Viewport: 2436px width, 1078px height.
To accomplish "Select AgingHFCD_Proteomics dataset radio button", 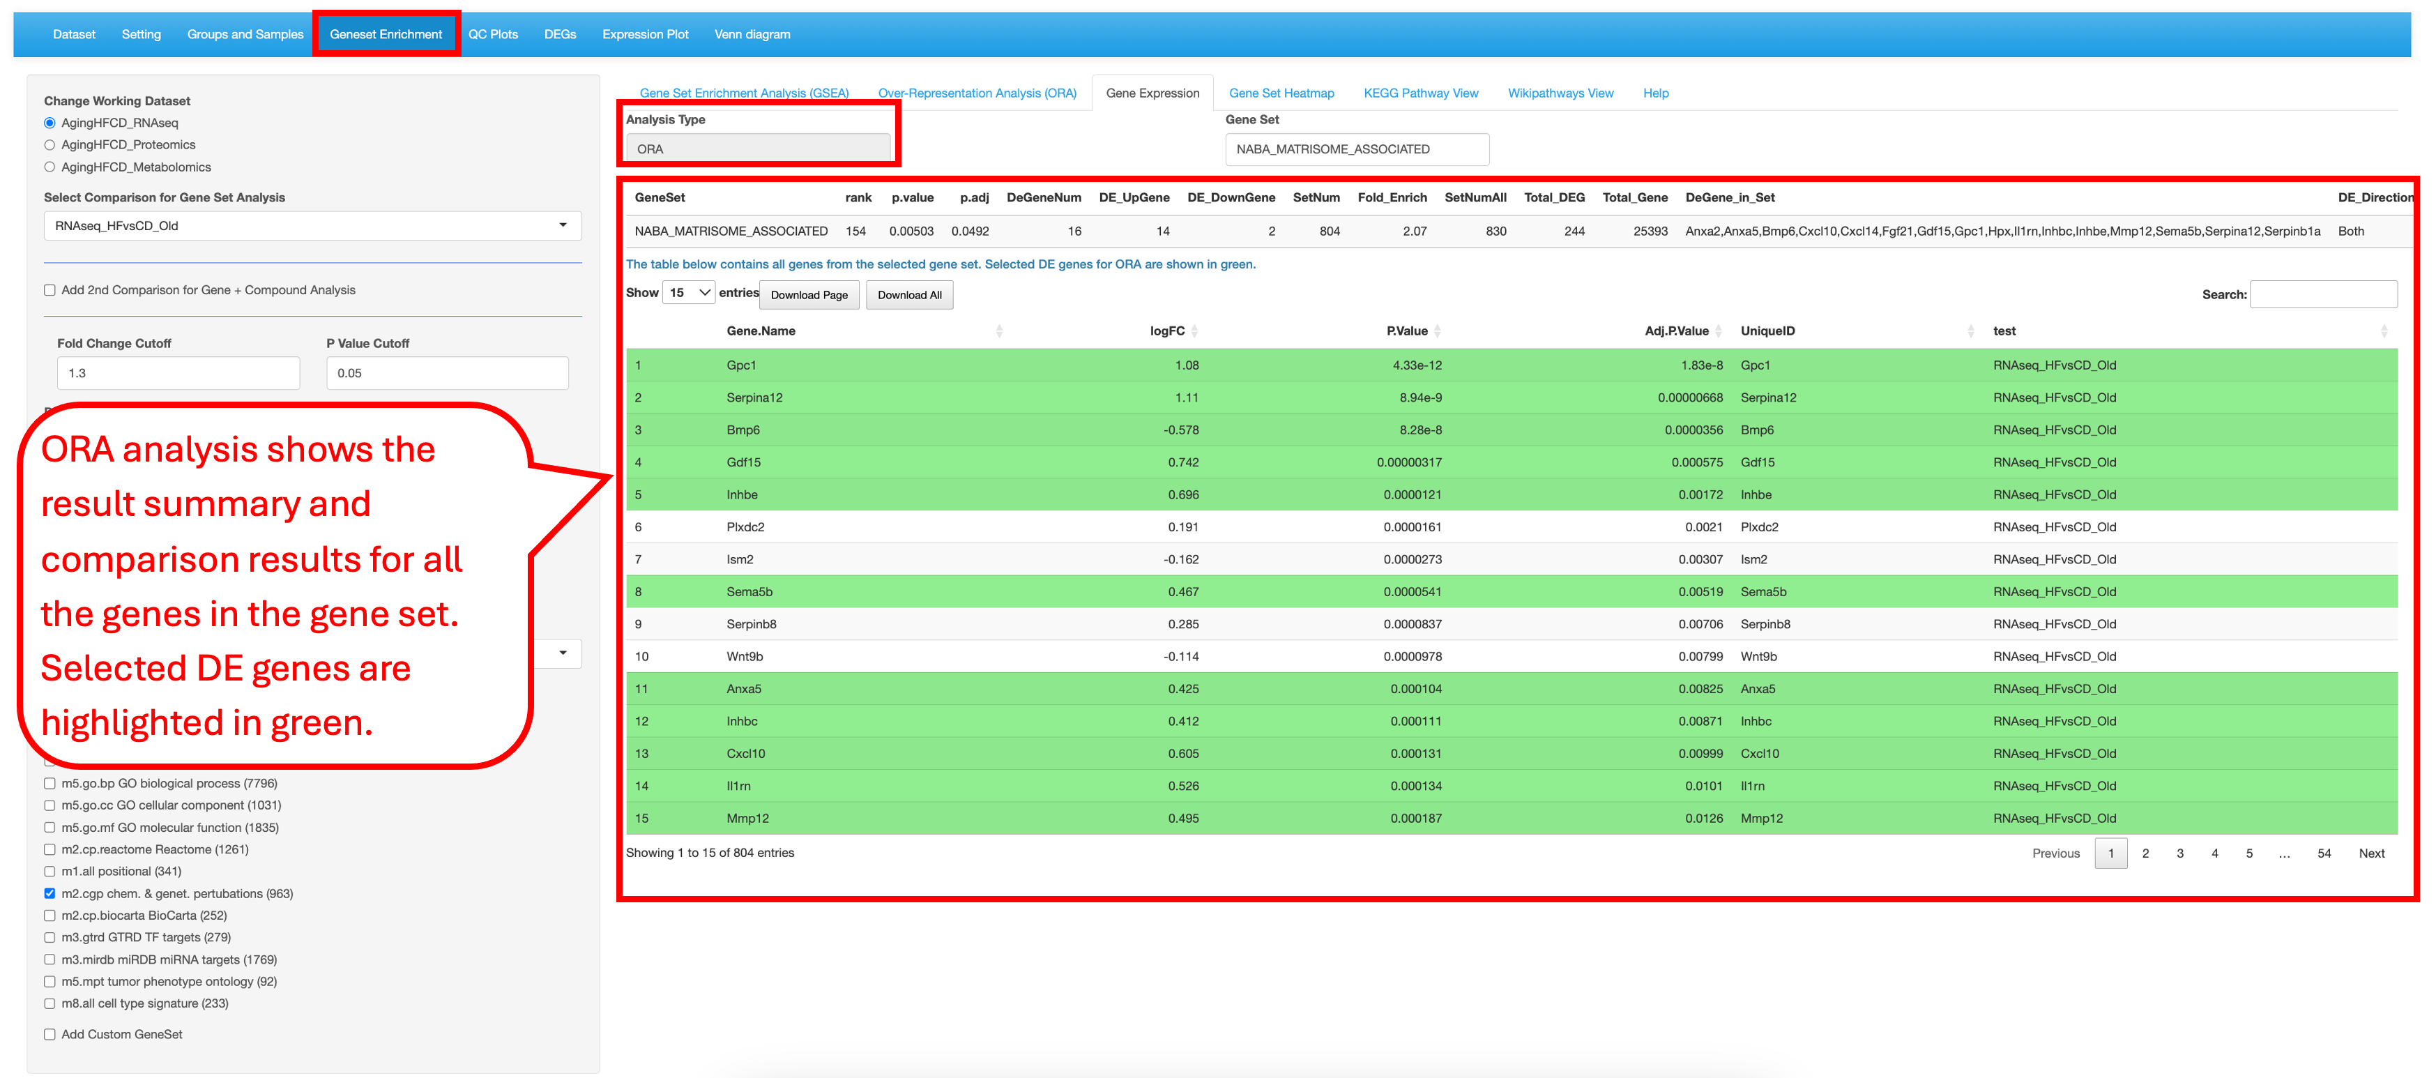I will pos(50,144).
